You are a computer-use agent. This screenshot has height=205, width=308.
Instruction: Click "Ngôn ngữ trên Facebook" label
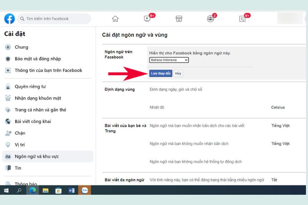click(x=118, y=55)
